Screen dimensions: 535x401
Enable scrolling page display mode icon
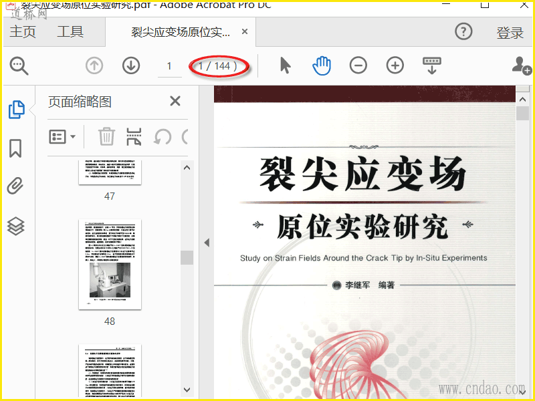[432, 65]
